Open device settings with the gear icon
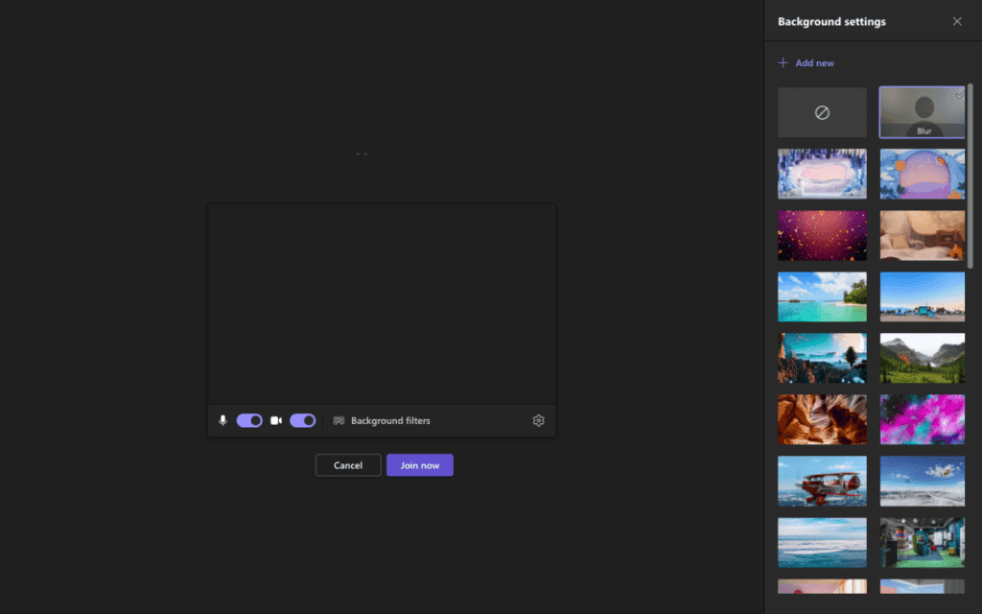This screenshot has width=982, height=614. pyautogui.click(x=538, y=420)
